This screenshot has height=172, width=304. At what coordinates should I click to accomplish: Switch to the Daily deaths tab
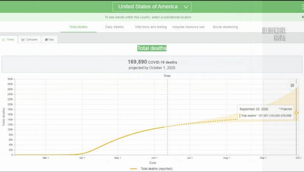pos(114,27)
